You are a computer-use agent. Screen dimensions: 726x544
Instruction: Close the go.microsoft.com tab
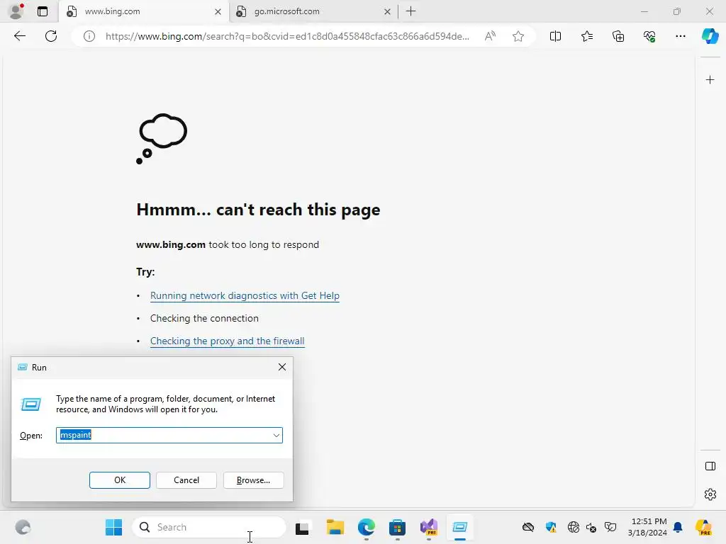[387, 11]
